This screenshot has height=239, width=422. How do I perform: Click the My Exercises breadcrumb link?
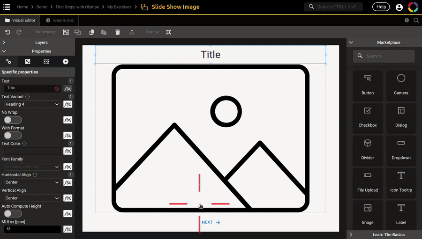click(x=119, y=7)
